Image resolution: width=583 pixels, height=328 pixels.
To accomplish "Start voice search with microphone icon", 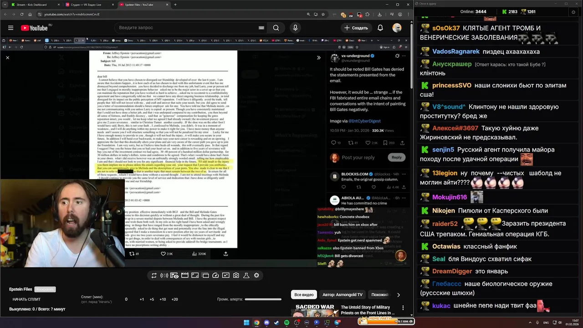I will point(295,28).
